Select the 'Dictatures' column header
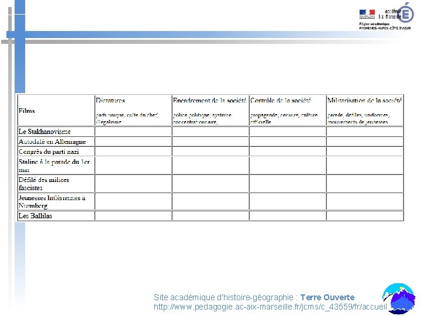Screen dimensions: 421x316 coord(111,101)
